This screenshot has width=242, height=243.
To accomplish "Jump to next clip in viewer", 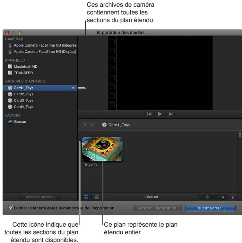I will pos(171,114).
